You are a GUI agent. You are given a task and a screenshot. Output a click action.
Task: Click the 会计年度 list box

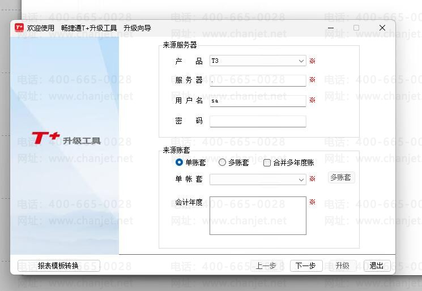(258, 216)
